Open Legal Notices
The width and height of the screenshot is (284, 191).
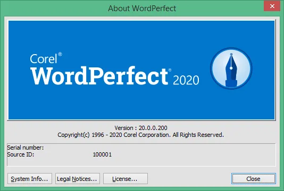click(78, 178)
